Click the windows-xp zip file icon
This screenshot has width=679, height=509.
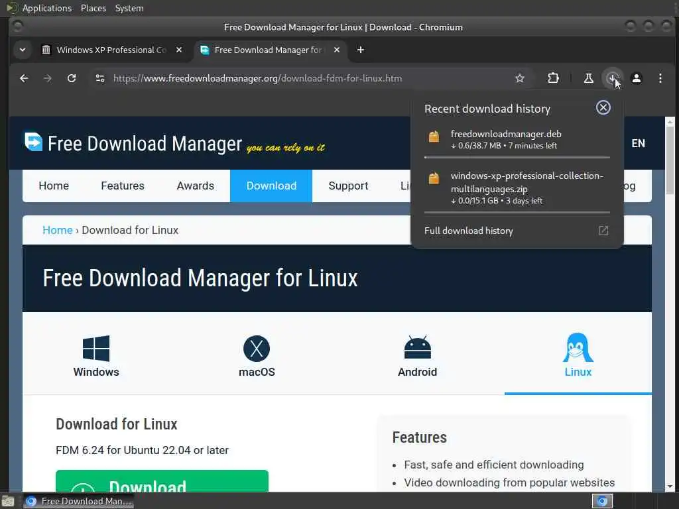pos(434,178)
